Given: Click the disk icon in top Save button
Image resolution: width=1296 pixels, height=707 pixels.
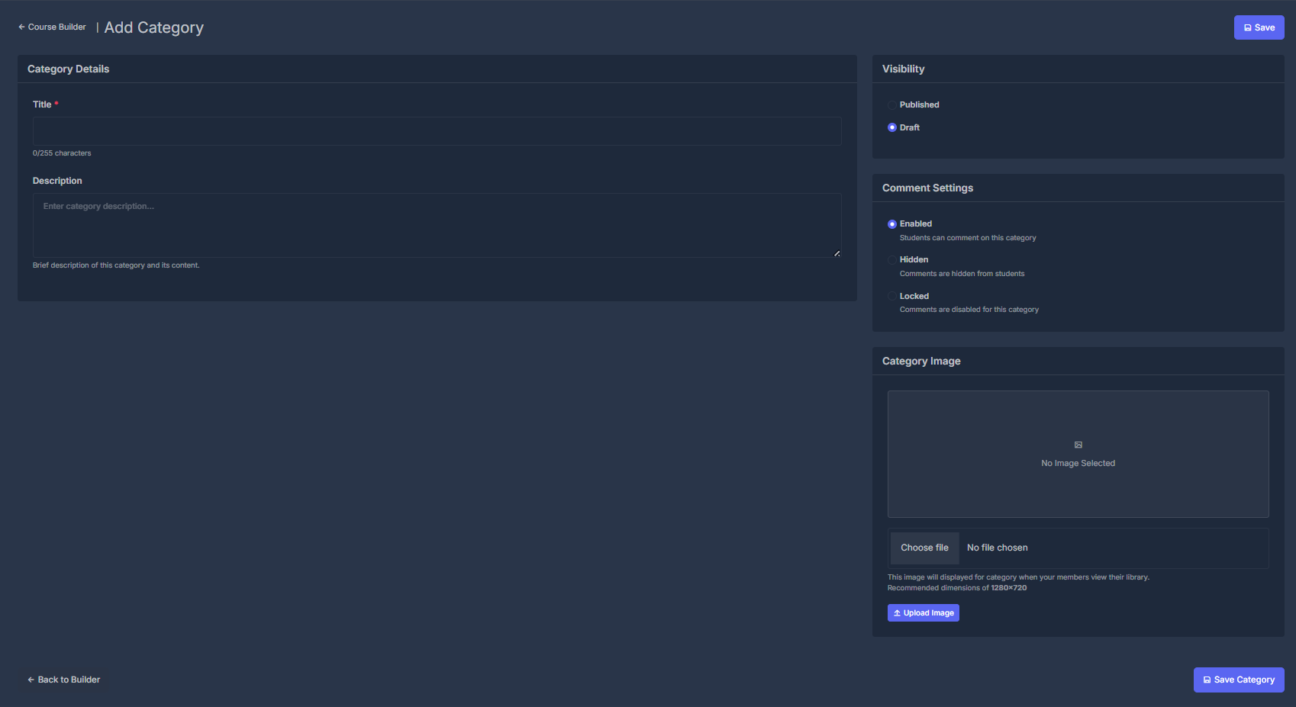Looking at the screenshot, I should 1249,27.
